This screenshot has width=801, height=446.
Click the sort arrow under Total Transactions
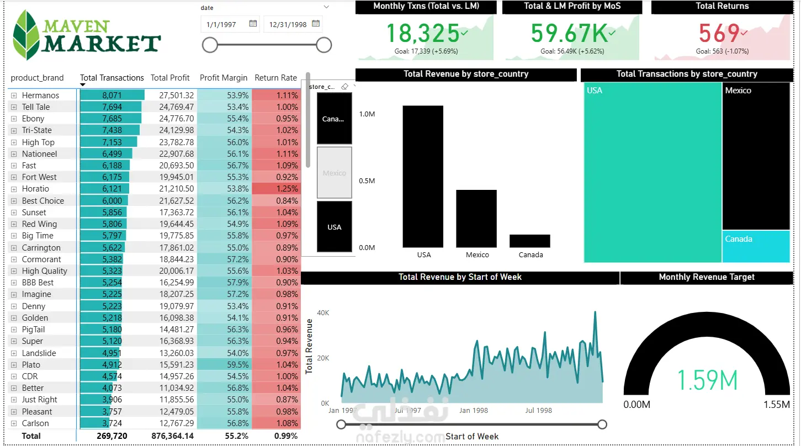click(83, 85)
